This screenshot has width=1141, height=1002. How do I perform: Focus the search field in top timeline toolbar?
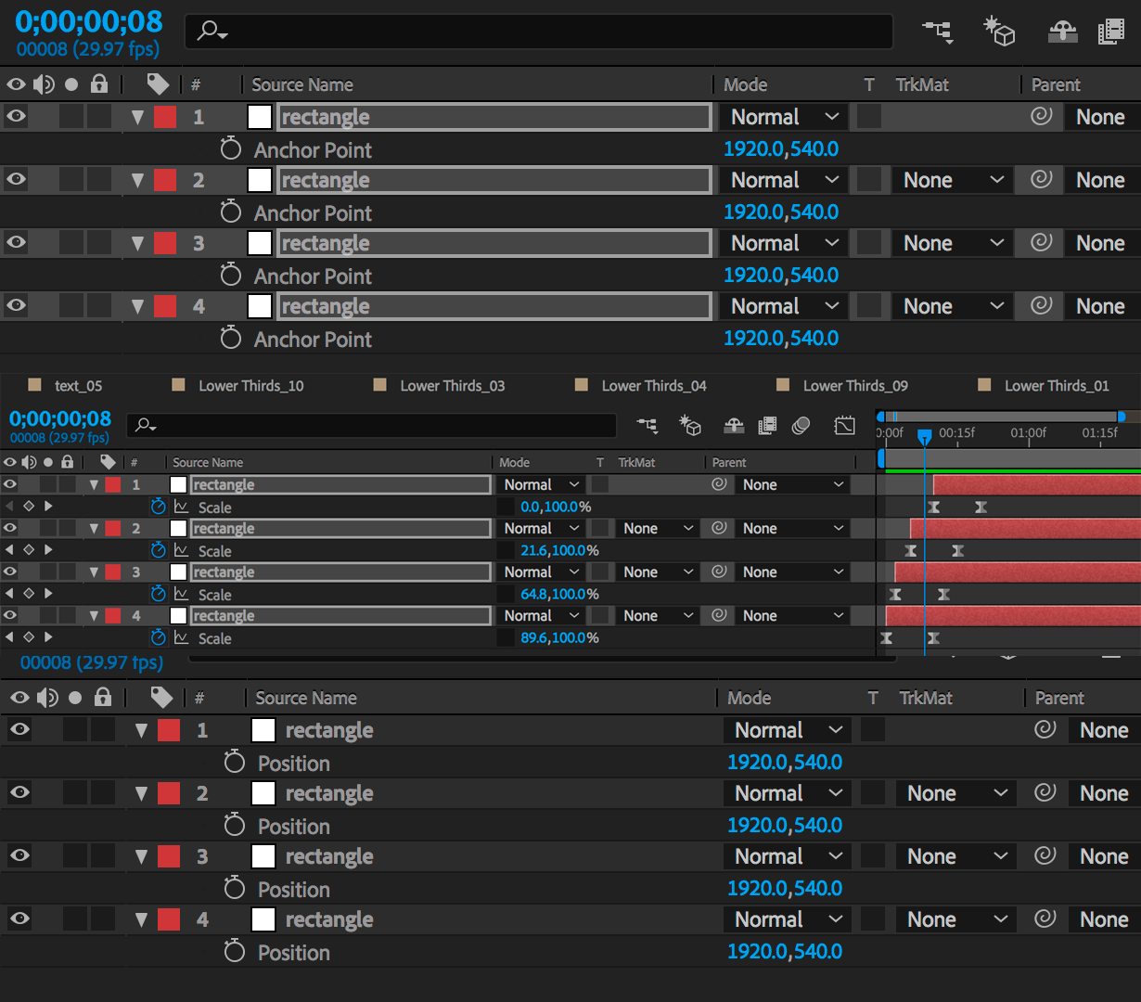coord(539,32)
